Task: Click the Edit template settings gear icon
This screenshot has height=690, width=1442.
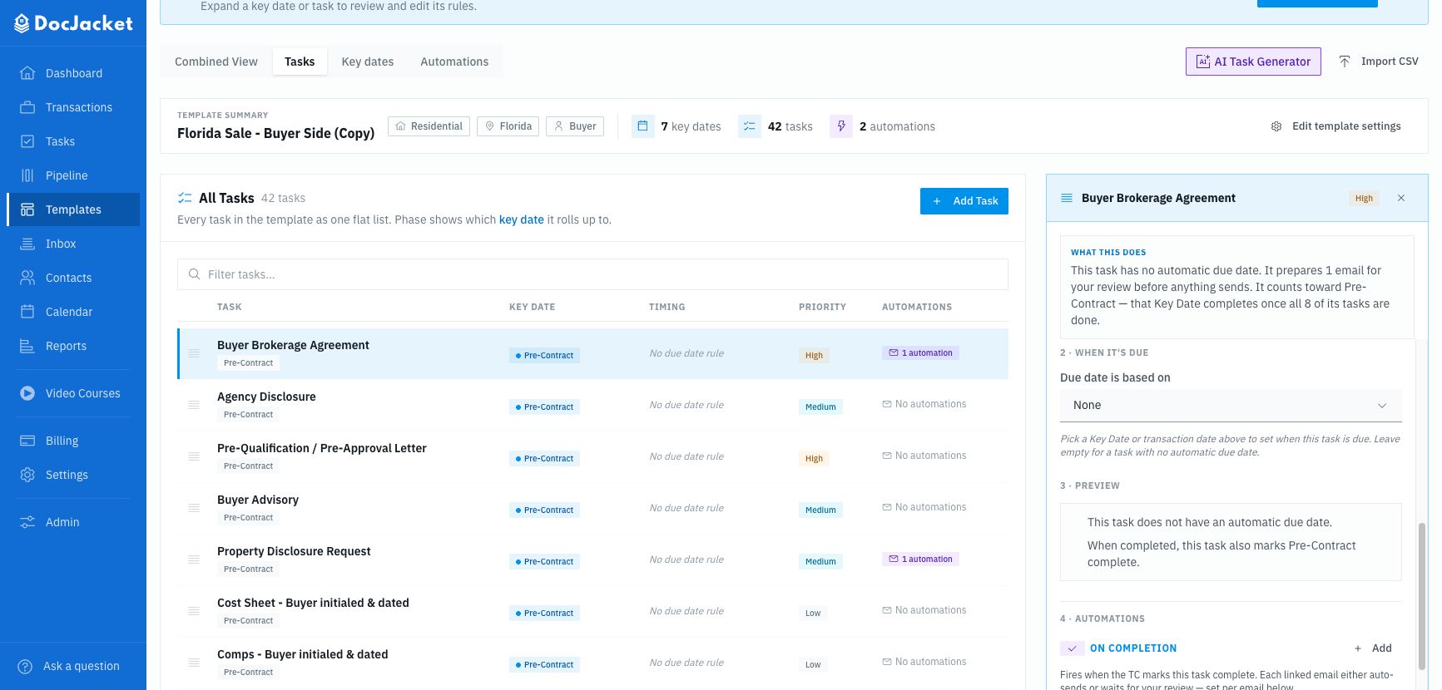Action: coord(1276,126)
